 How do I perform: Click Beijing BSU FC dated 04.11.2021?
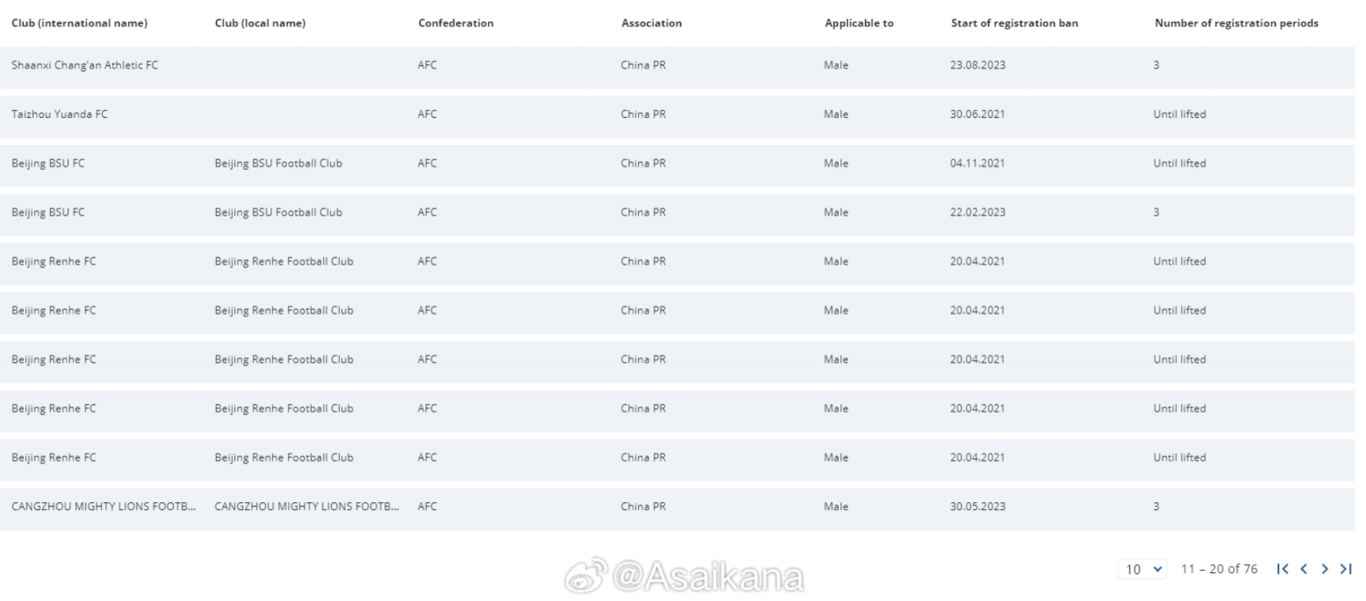(x=677, y=165)
